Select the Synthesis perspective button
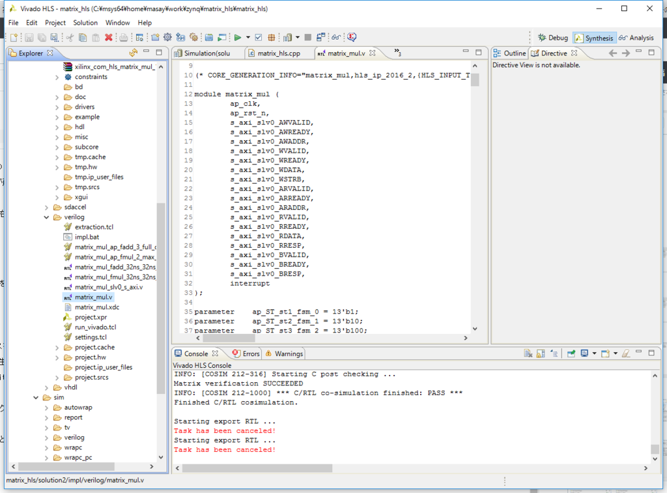This screenshot has height=493, width=667. pyautogui.click(x=594, y=38)
